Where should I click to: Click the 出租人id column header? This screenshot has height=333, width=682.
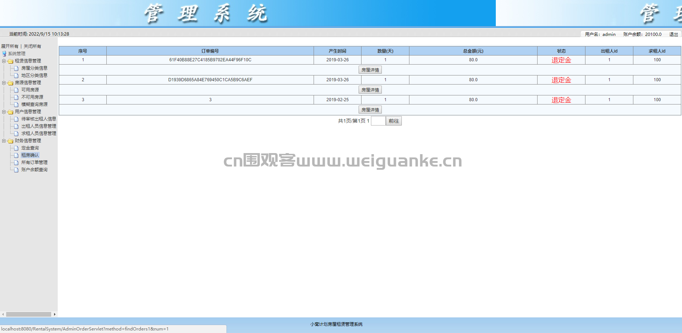coord(609,51)
